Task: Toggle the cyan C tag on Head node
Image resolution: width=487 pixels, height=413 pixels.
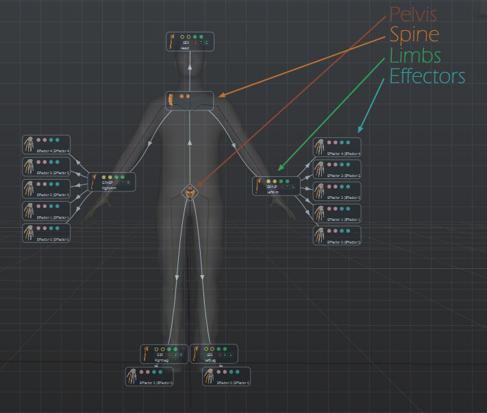Action: [207, 43]
